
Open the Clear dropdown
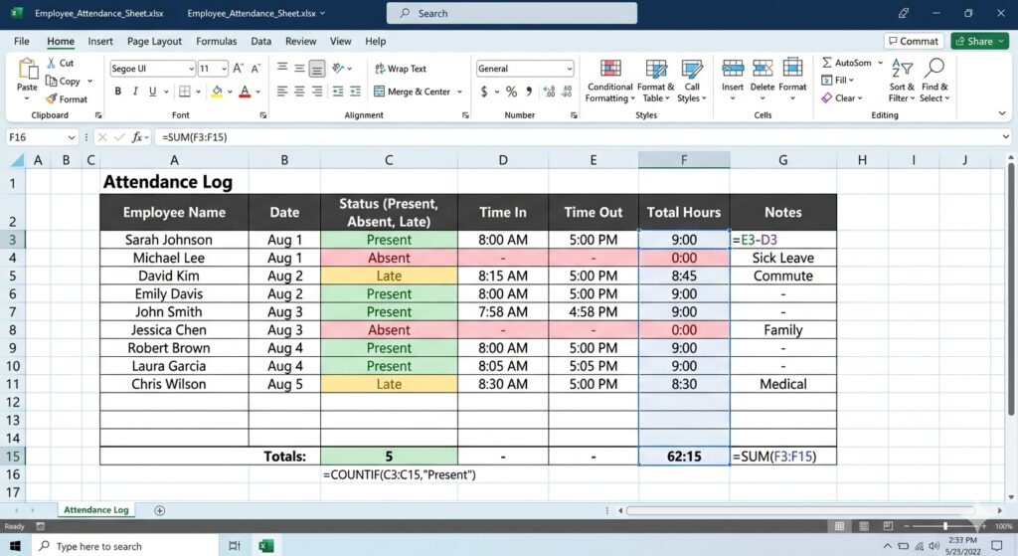pyautogui.click(x=842, y=98)
